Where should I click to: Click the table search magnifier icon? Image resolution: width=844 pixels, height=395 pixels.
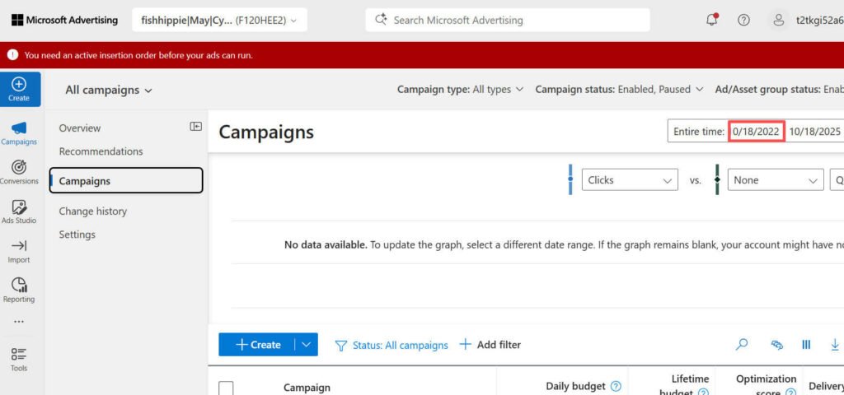pyautogui.click(x=742, y=344)
